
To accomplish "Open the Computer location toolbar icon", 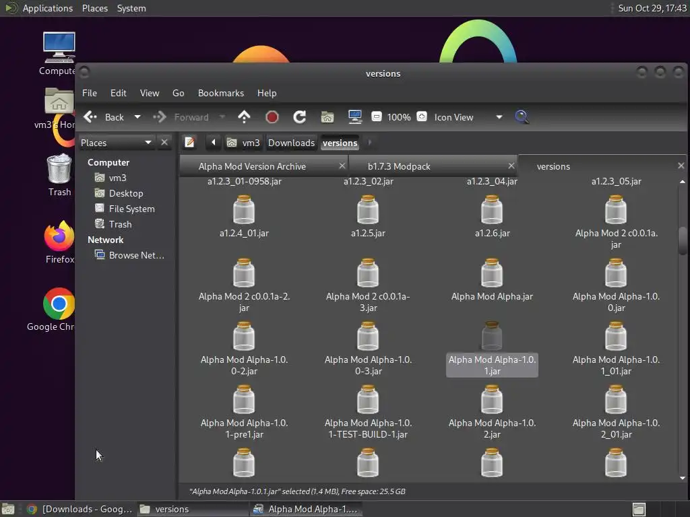I will 354,117.
